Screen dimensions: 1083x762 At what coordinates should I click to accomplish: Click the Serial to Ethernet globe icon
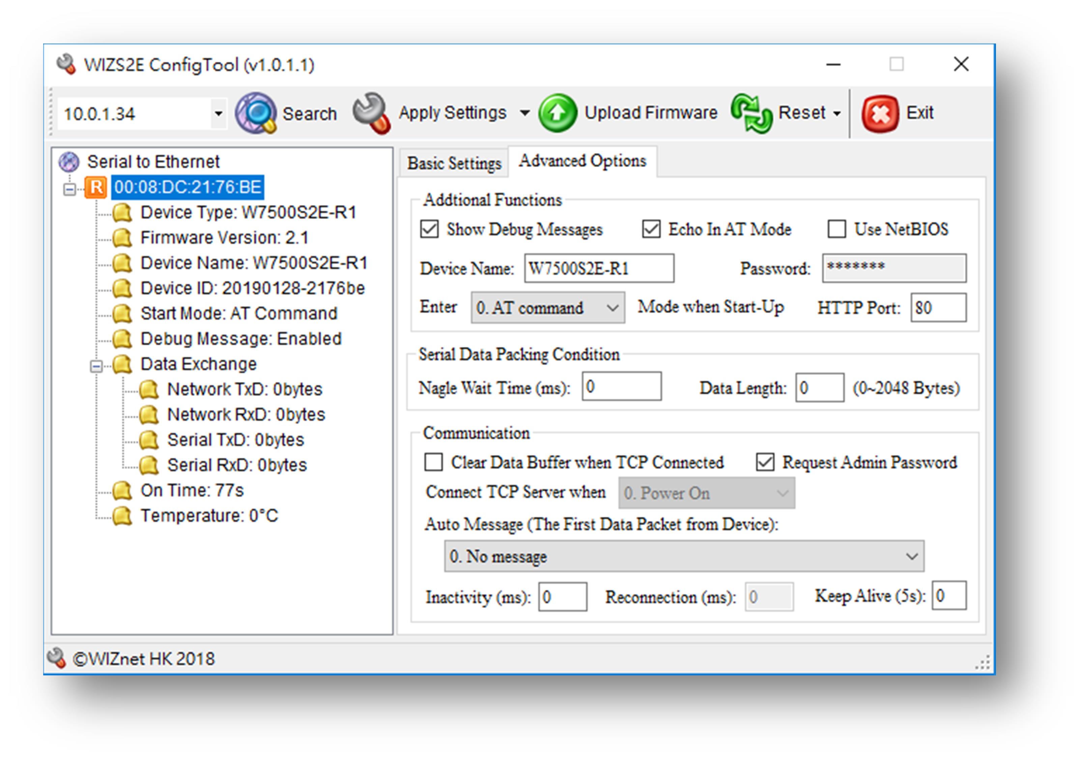[x=69, y=162]
